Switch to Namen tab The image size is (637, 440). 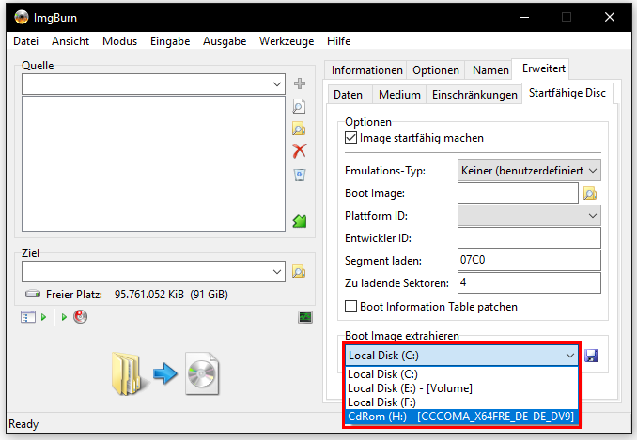490,70
